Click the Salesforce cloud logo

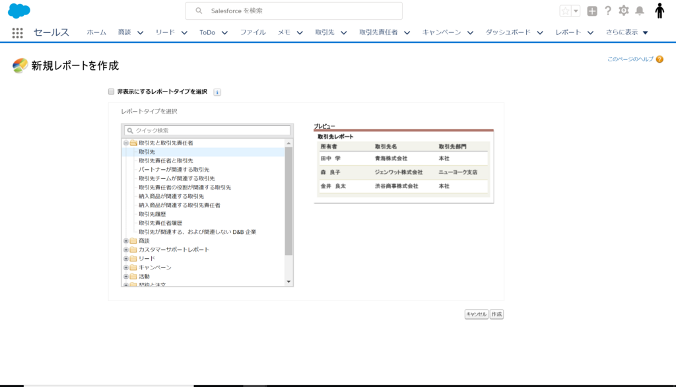click(x=19, y=11)
